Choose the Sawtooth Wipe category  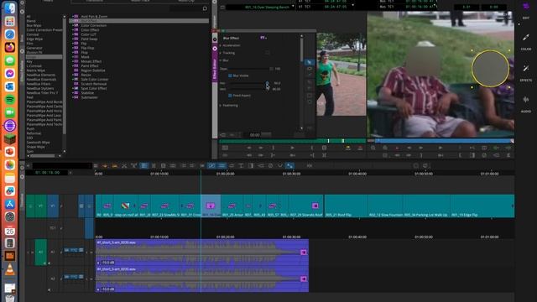coord(38,142)
